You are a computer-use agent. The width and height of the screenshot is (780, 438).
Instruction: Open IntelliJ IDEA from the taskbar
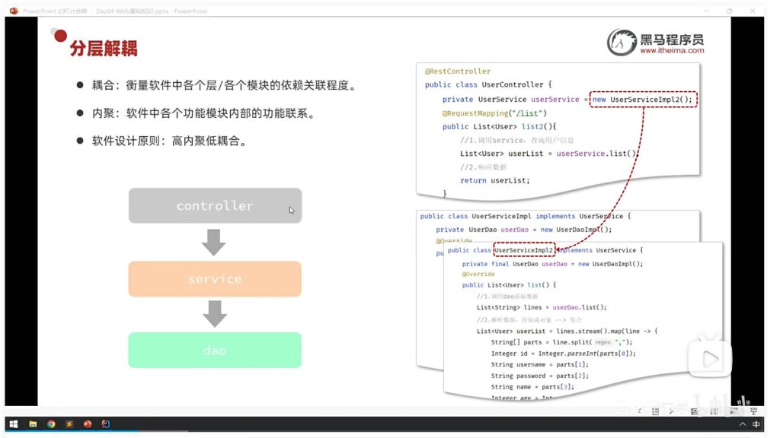tap(106, 424)
